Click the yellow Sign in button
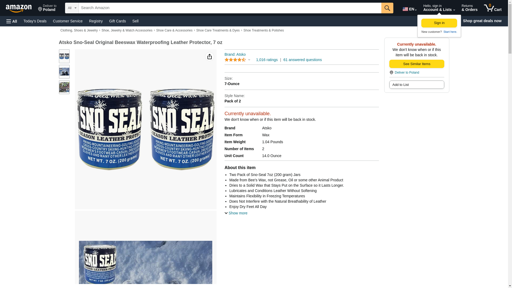The width and height of the screenshot is (512, 288). [439, 23]
